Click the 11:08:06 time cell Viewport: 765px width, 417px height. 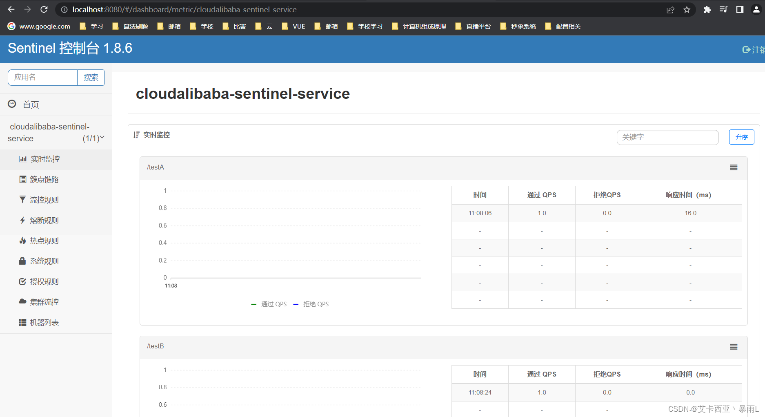coord(480,213)
